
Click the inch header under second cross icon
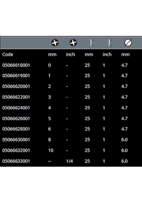71,54
